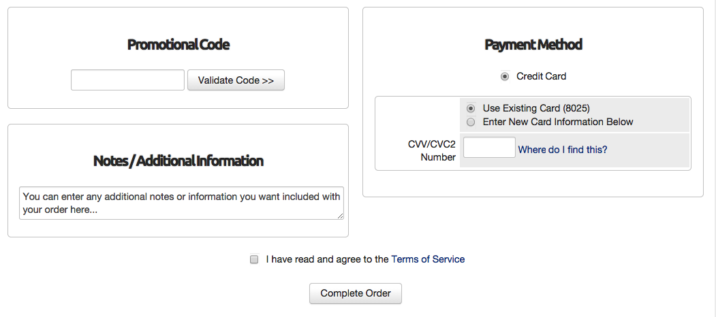Click the "Use Existing Card (8025)" label text

(536, 108)
